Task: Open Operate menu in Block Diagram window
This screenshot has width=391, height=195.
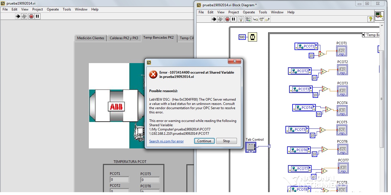Action: point(249,12)
